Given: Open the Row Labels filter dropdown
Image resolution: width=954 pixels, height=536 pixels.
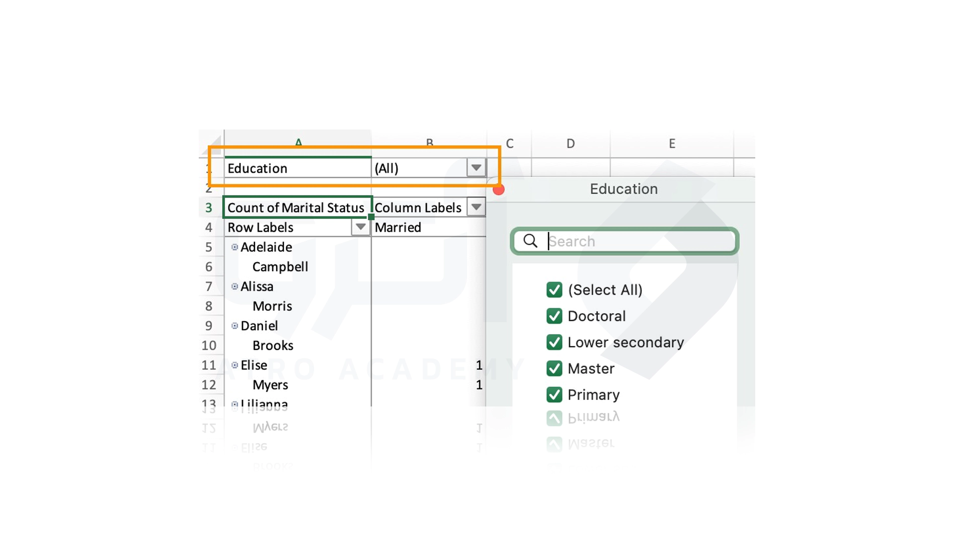Looking at the screenshot, I should (360, 227).
